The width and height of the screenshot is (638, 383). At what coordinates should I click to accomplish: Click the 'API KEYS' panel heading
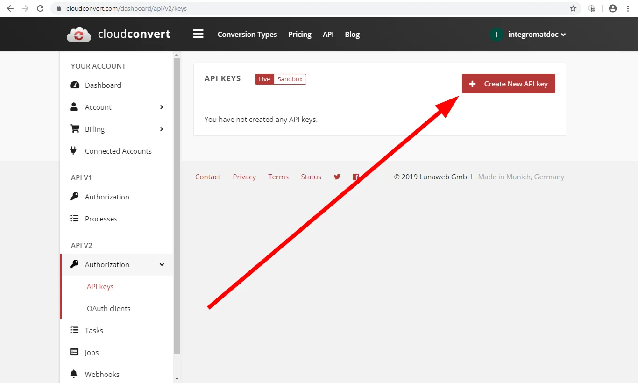tap(222, 78)
